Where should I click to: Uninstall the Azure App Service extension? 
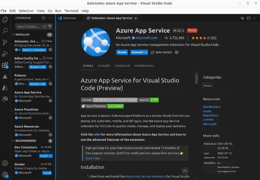click(137, 52)
